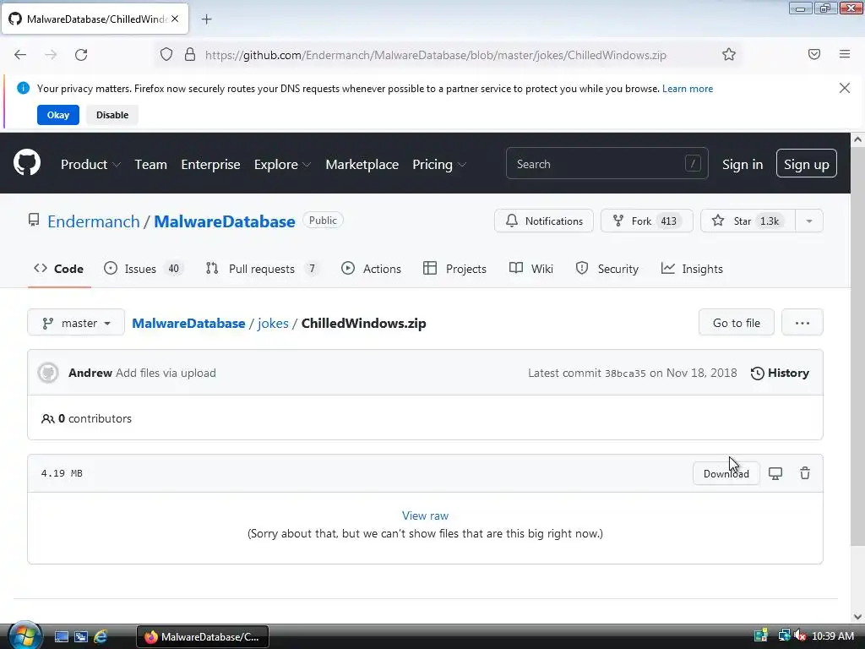Screen dimensions: 865x649
Task: Open the View raw link
Action: tap(426, 515)
